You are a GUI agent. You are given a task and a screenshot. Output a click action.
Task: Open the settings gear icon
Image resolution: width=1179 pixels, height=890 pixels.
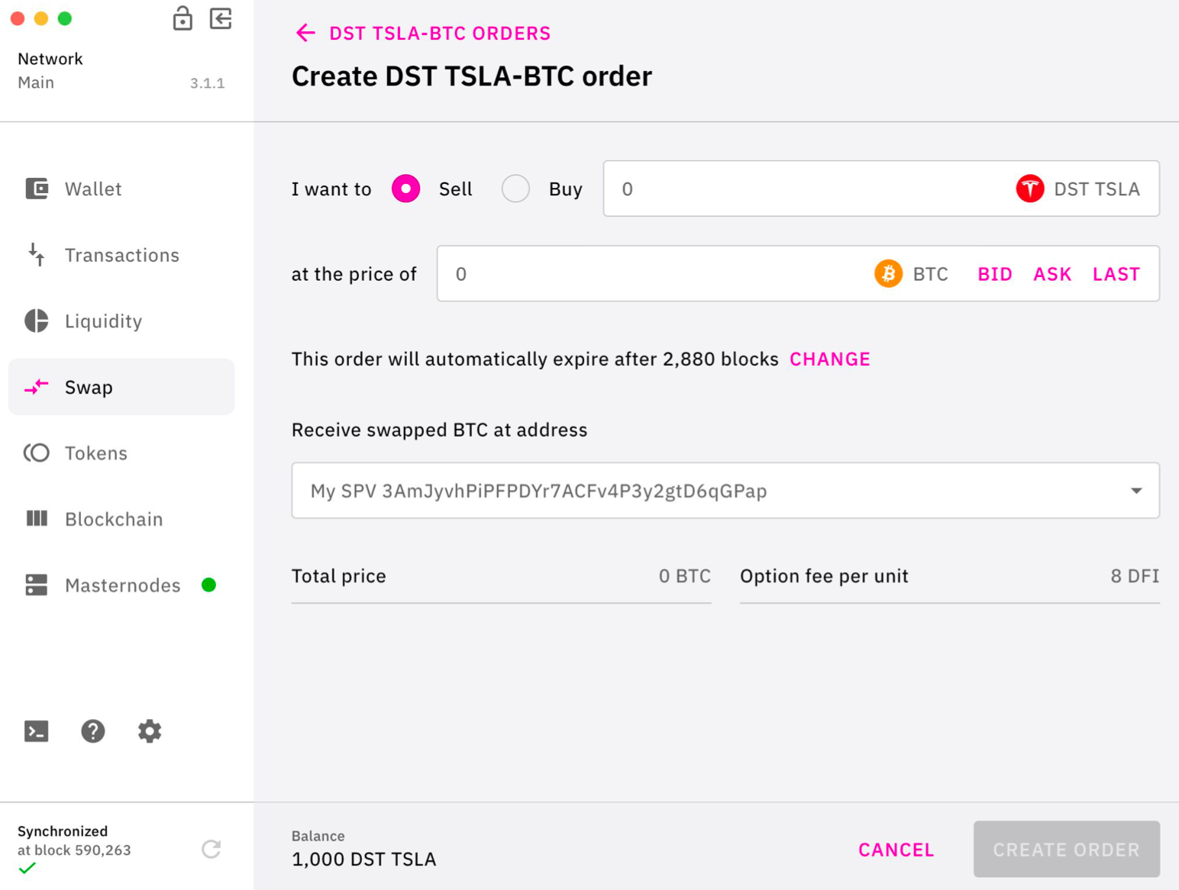click(x=150, y=731)
